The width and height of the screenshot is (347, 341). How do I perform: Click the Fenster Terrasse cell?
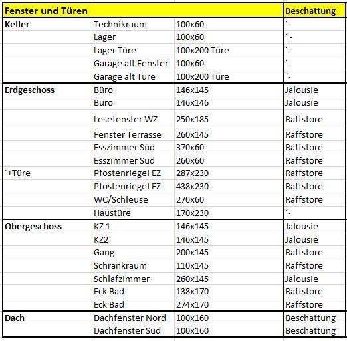(x=133, y=134)
